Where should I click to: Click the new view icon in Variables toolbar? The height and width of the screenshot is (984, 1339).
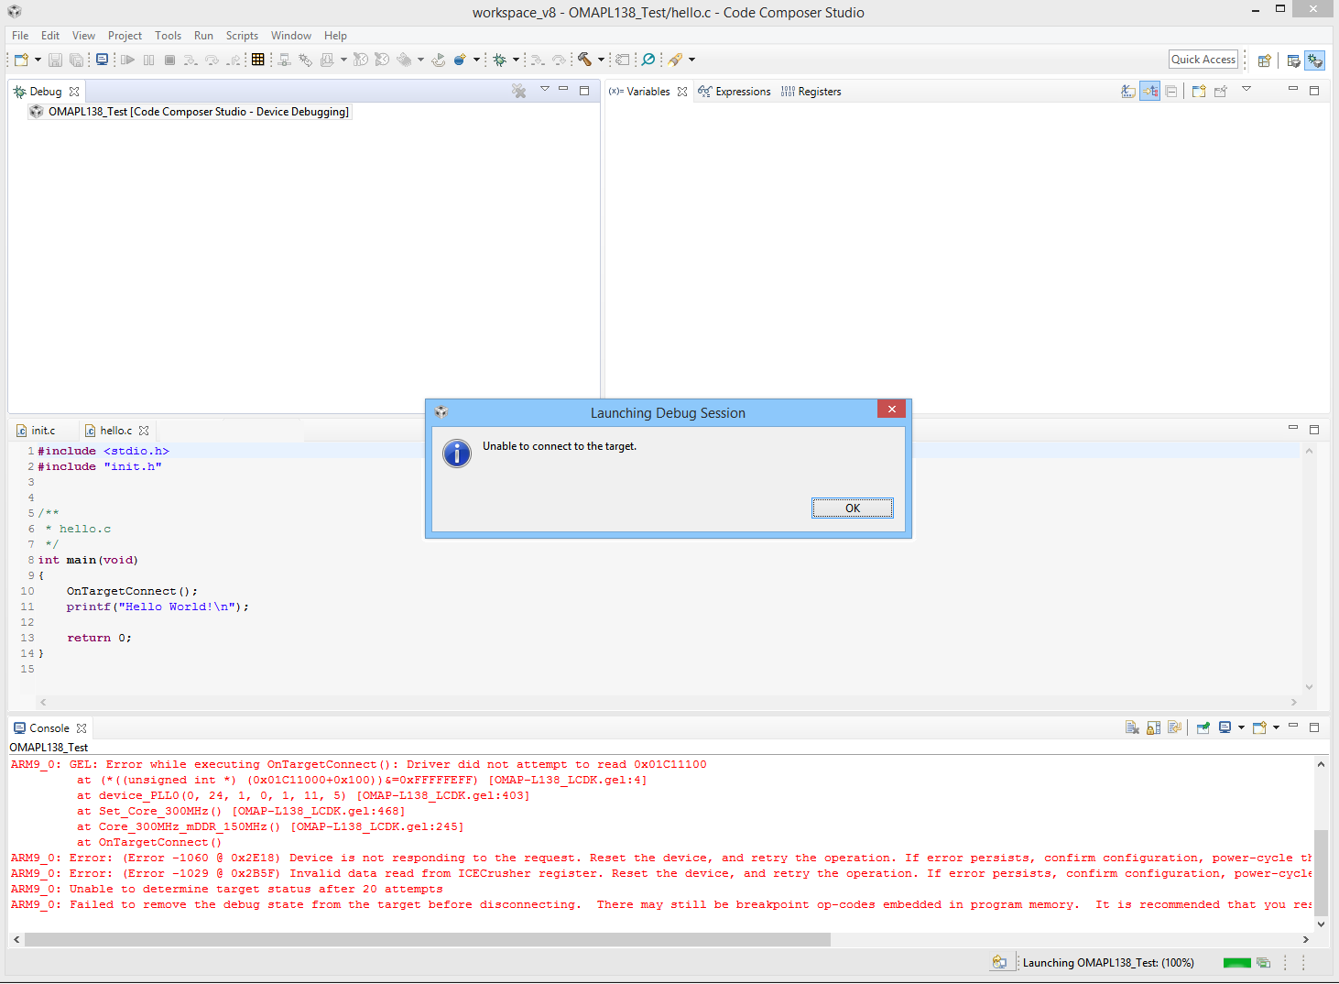click(1198, 92)
